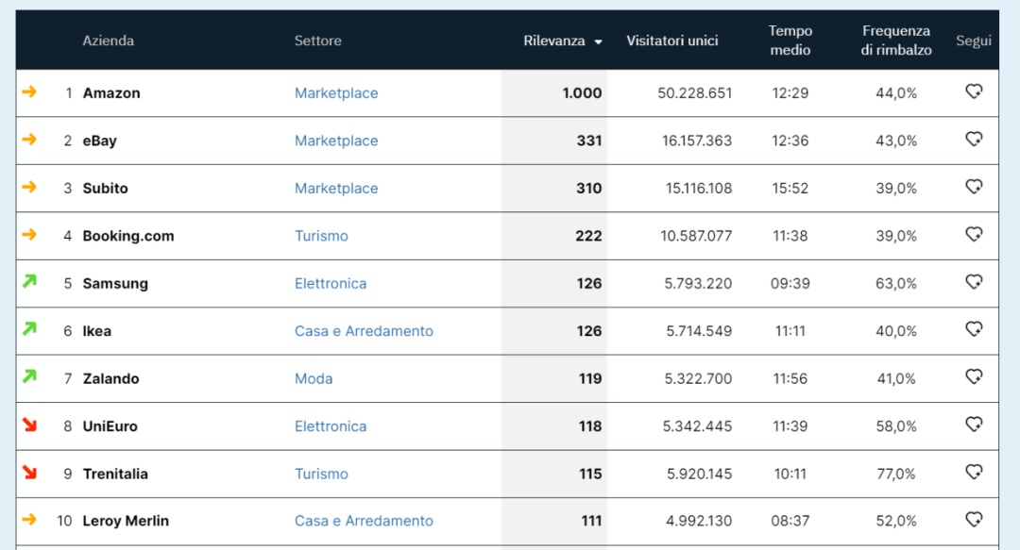
Task: Sort table by Frequenza di rimbalzo header
Action: (896, 41)
